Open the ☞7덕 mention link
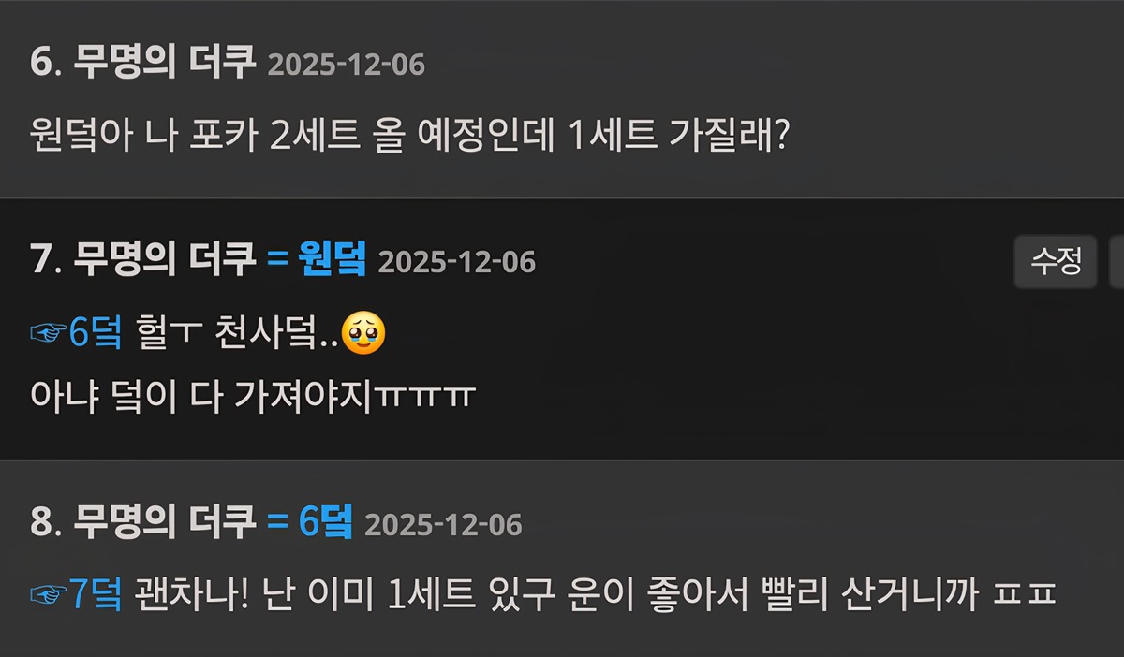This screenshot has width=1124, height=657. 77,593
